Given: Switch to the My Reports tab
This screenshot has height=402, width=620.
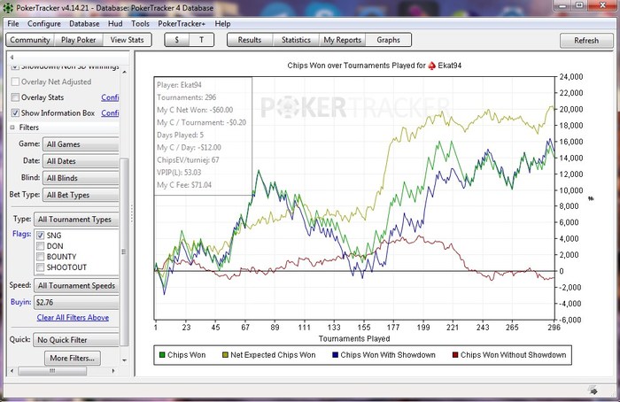Looking at the screenshot, I should click(x=343, y=40).
